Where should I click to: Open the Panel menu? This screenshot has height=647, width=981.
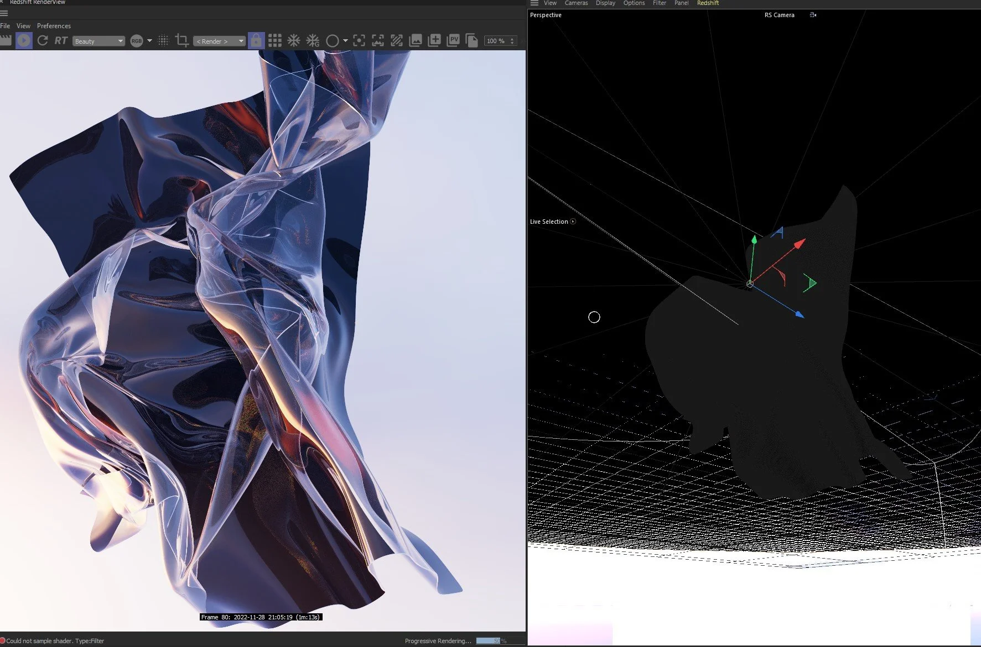(682, 3)
